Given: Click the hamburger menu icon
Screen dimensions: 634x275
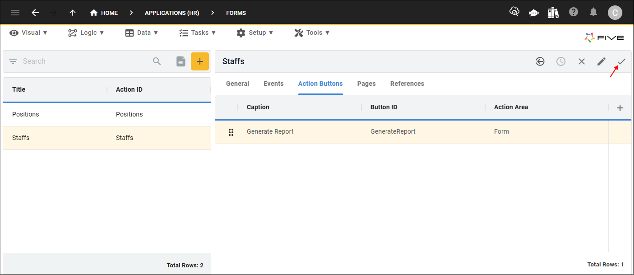Looking at the screenshot, I should 15,13.
